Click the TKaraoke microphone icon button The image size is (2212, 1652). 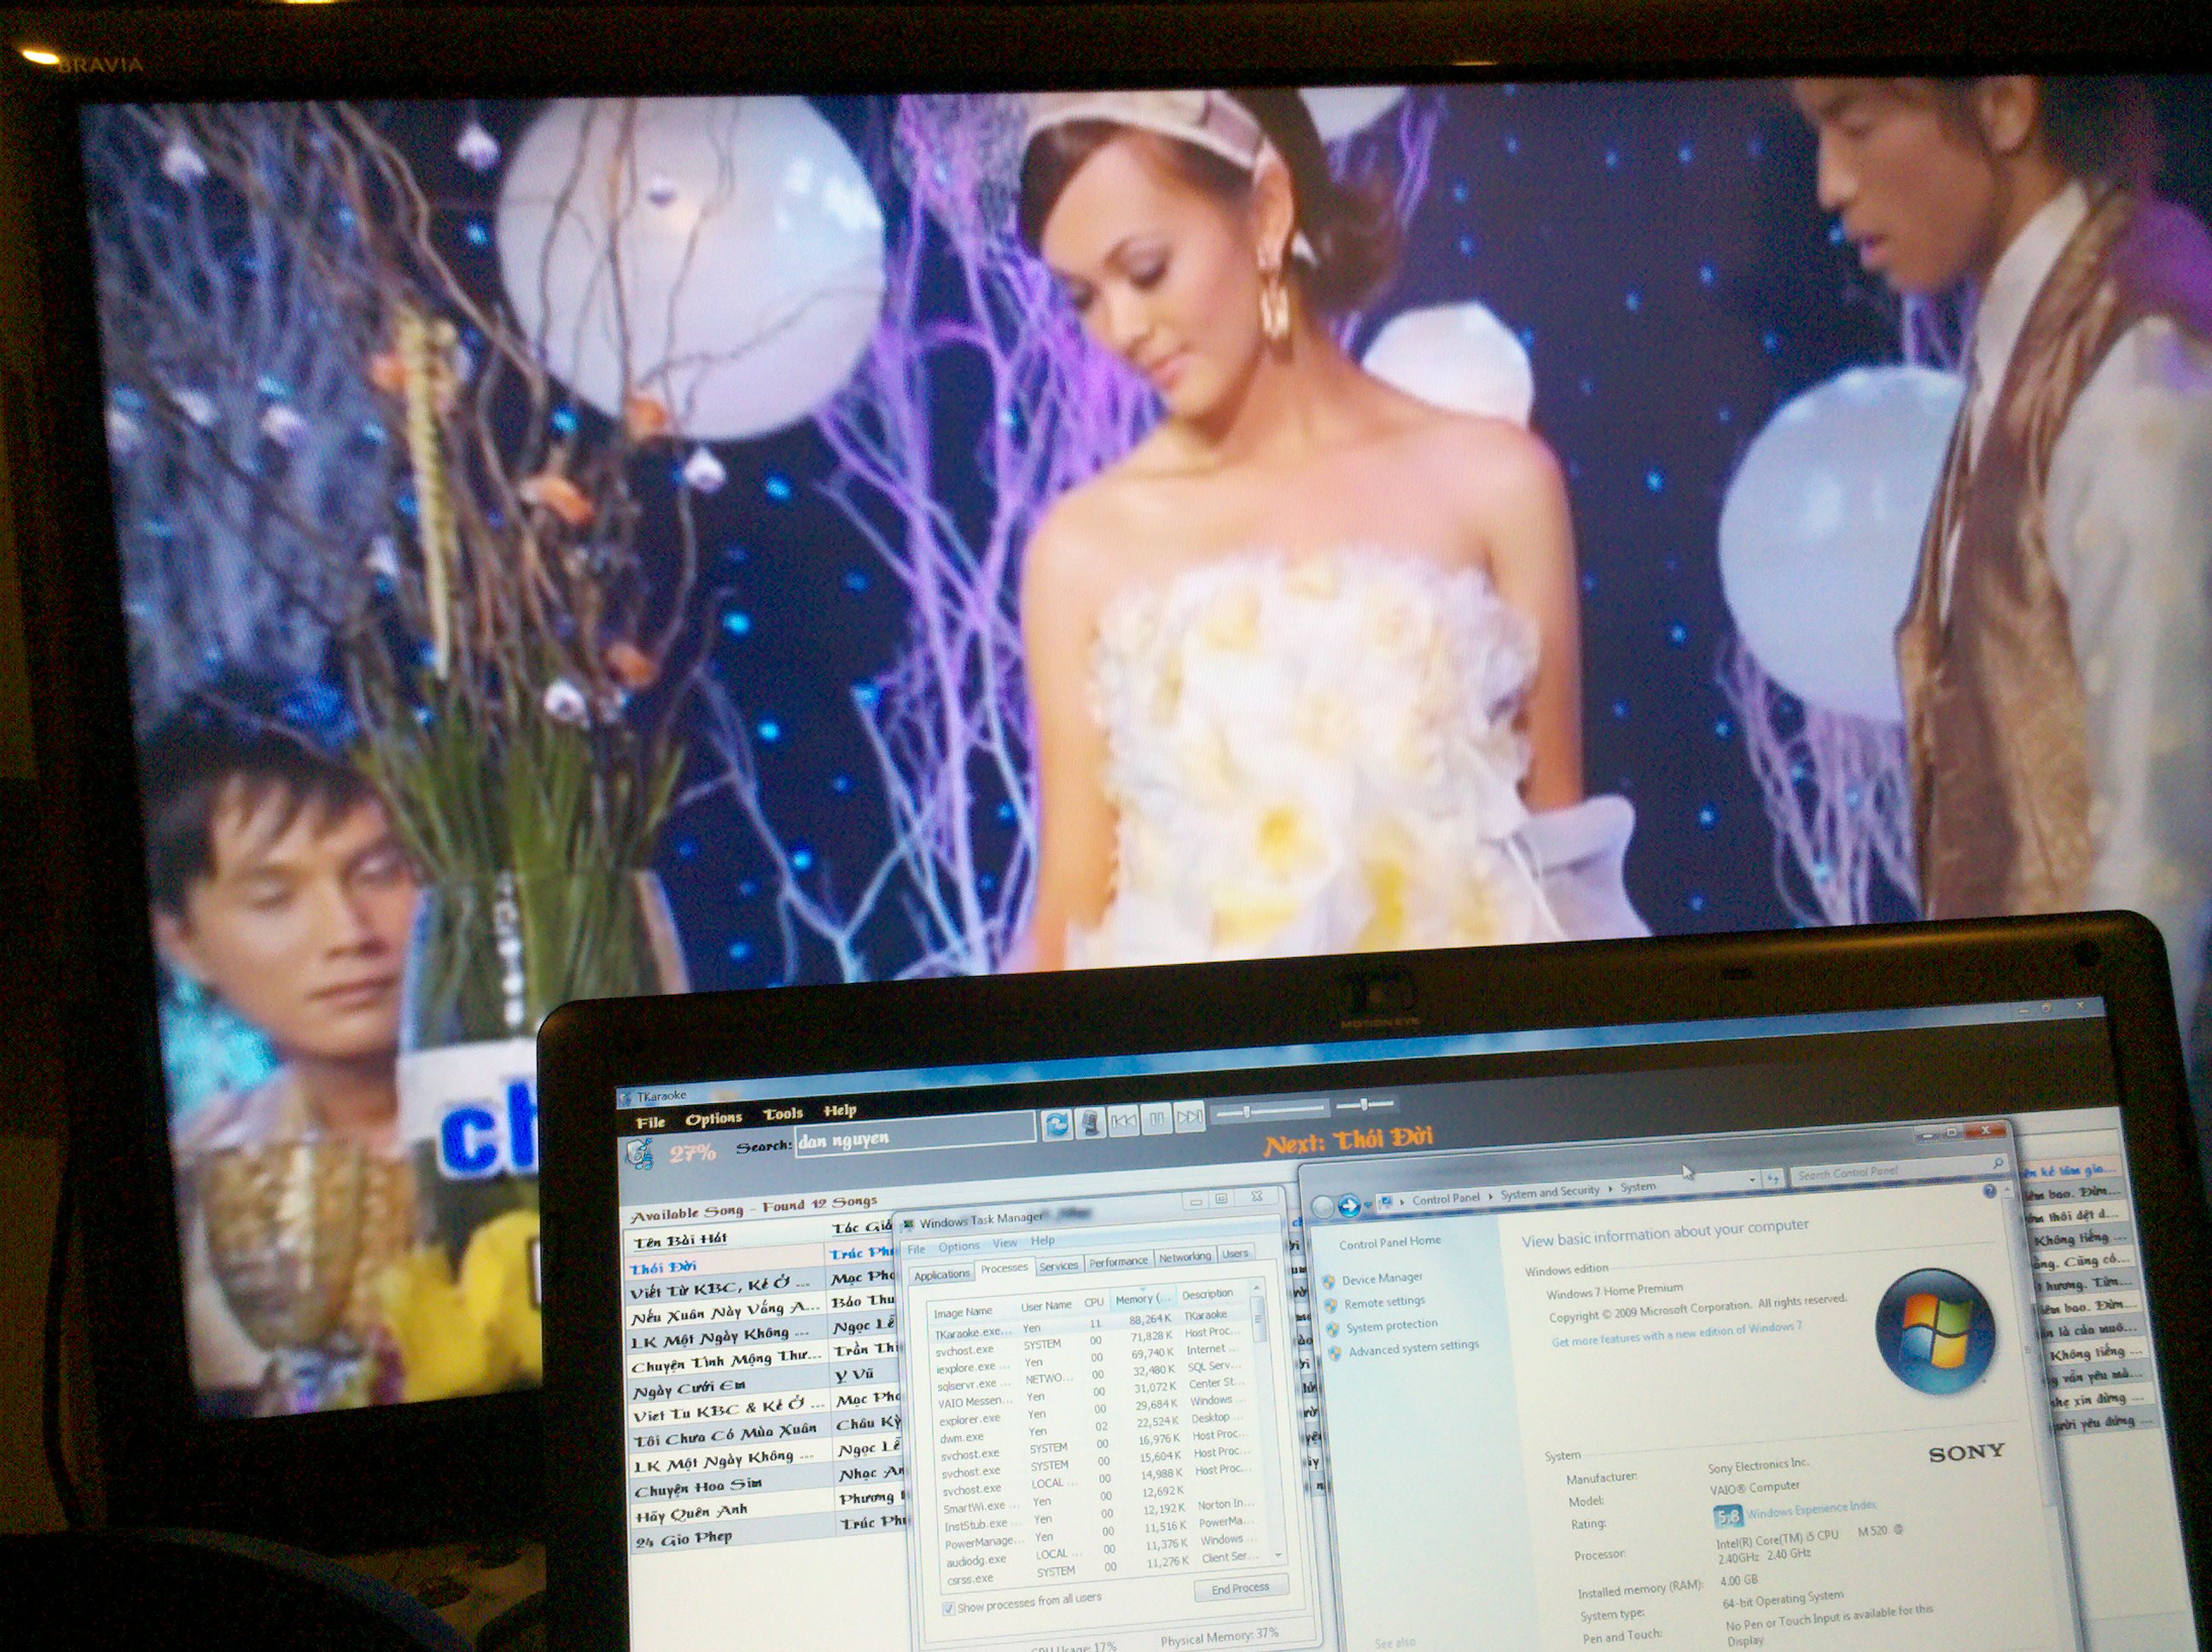[1091, 1123]
